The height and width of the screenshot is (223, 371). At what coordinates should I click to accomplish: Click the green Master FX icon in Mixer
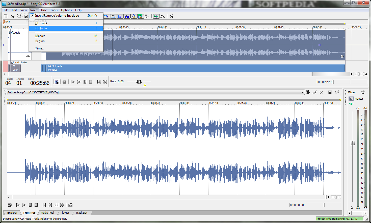coord(351,104)
